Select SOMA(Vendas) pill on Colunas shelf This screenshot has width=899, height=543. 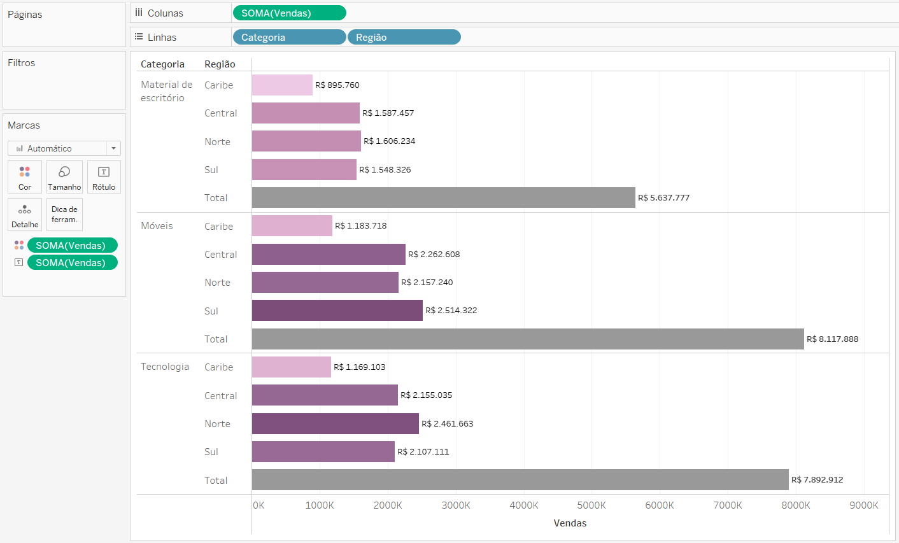(290, 13)
